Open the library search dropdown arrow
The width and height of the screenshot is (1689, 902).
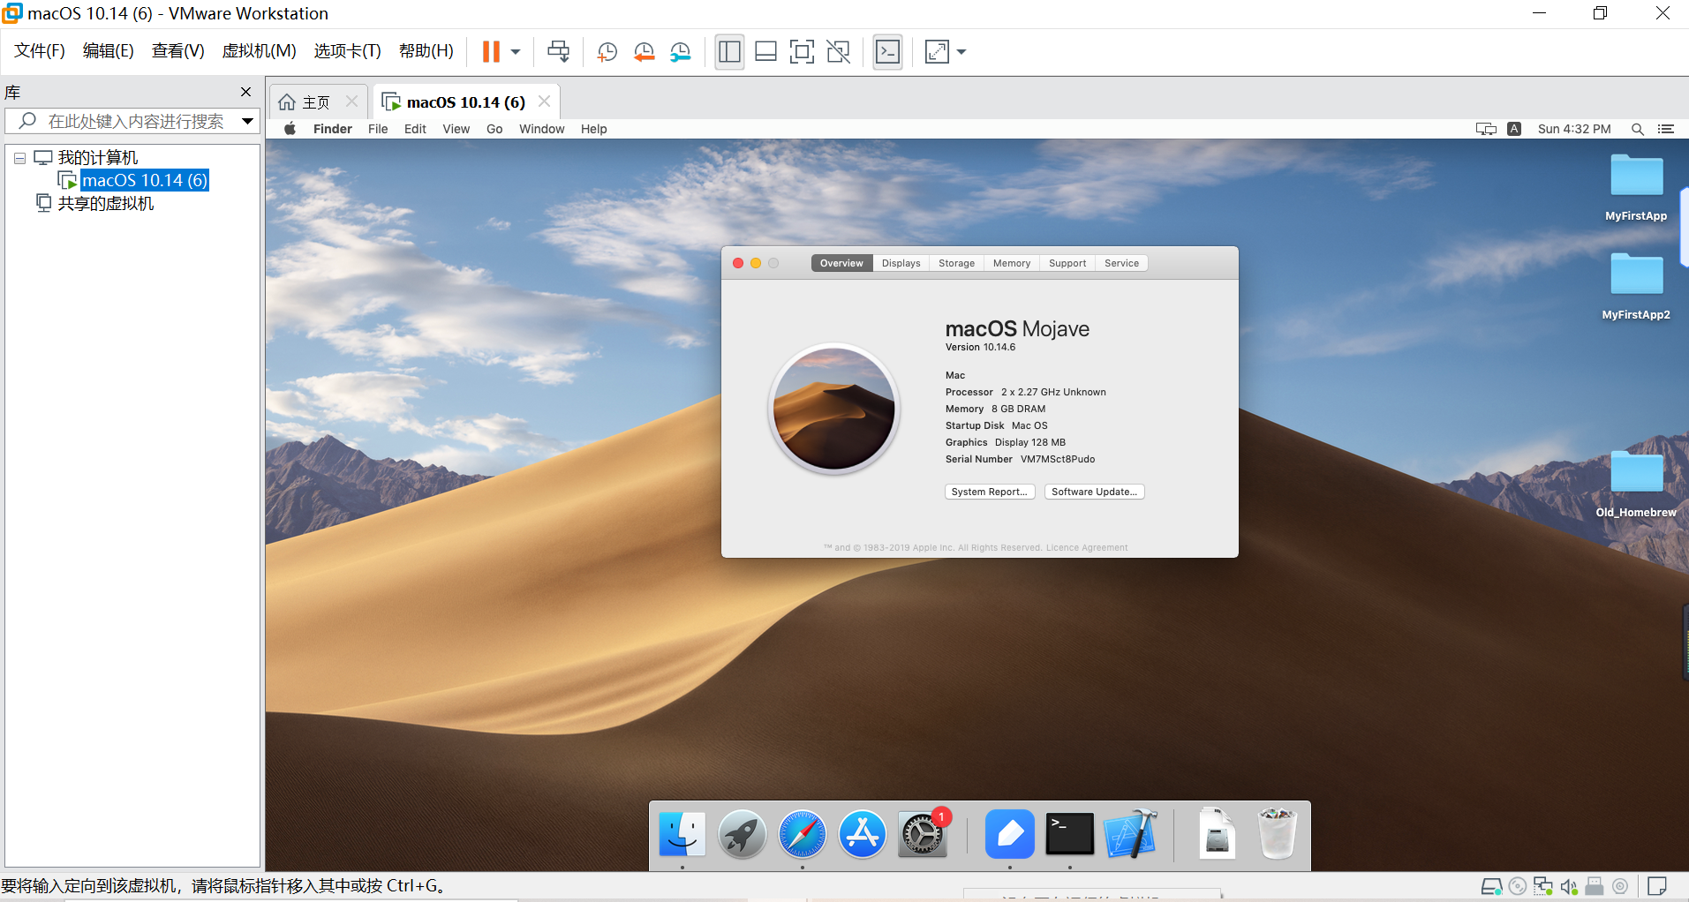point(248,121)
